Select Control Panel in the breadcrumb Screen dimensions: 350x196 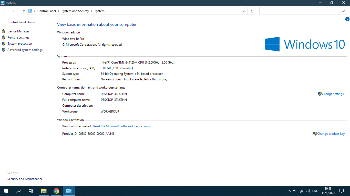click(x=47, y=11)
